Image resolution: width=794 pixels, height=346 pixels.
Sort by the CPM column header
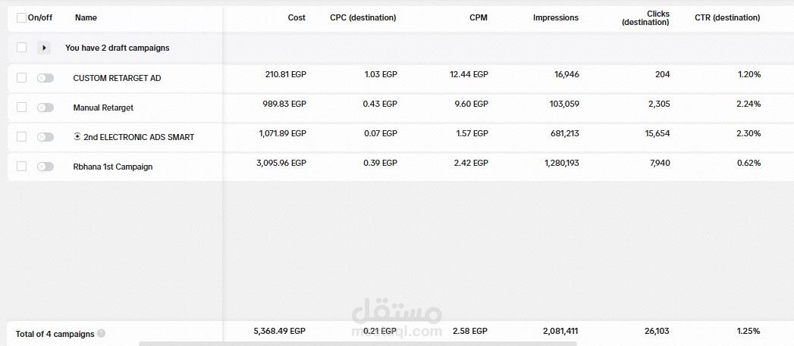(x=479, y=17)
